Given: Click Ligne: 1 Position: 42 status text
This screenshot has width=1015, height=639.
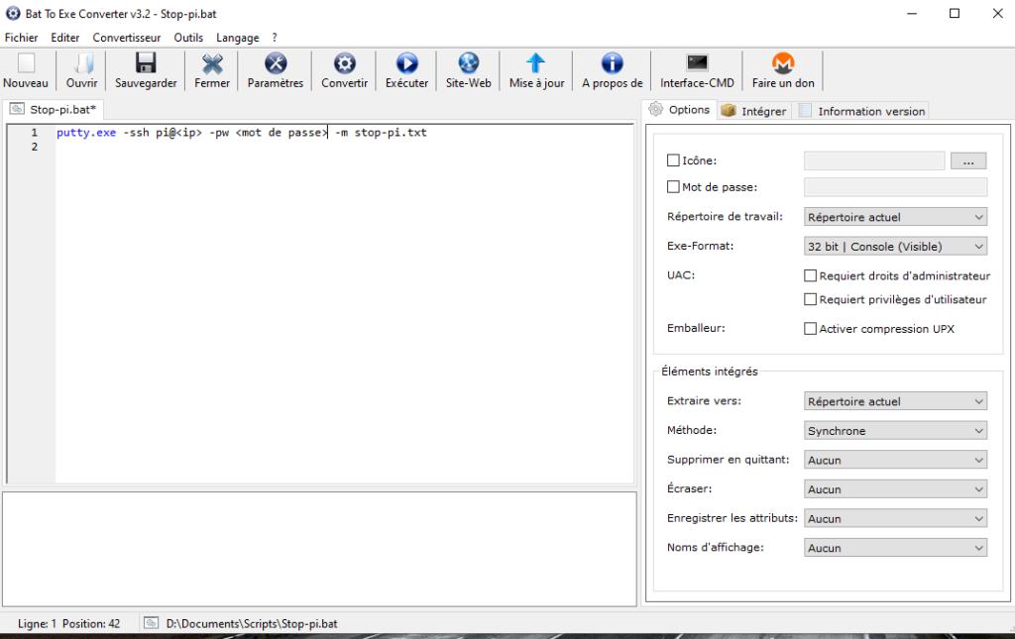Looking at the screenshot, I should pyautogui.click(x=68, y=623).
